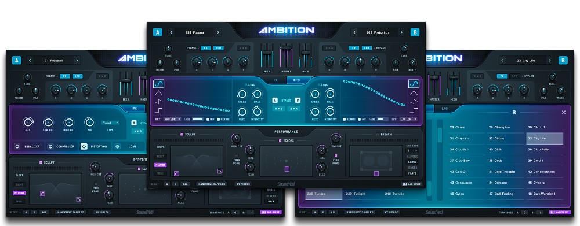This screenshot has width=580, height=226.
Task: Switch to FX tab in center window
Action: click(276, 80)
